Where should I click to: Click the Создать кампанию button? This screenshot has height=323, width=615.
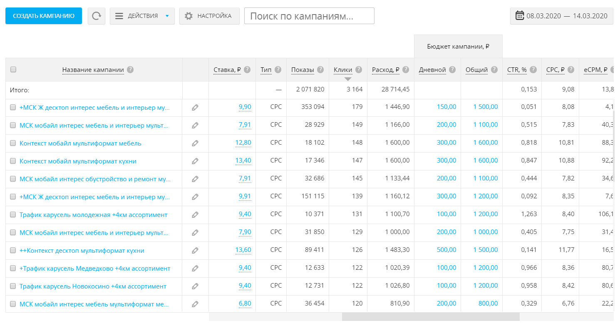pyautogui.click(x=44, y=16)
